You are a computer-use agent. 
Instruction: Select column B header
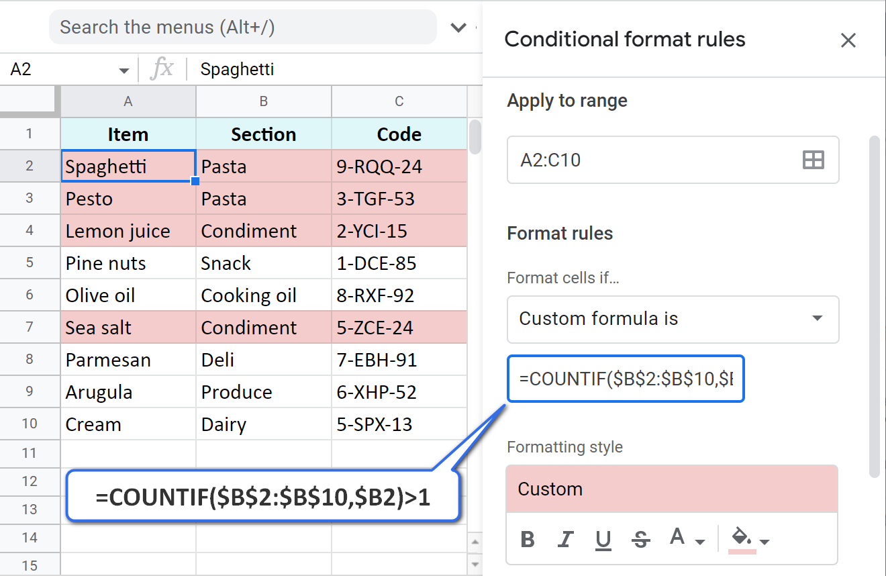(x=263, y=101)
